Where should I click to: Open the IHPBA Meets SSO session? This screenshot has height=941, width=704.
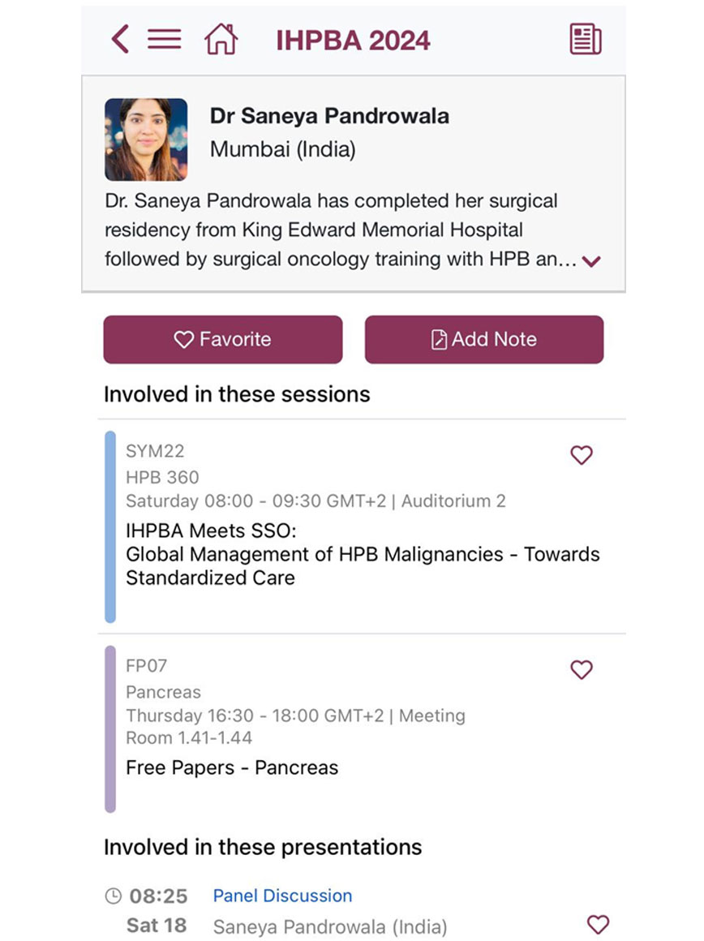363,555
